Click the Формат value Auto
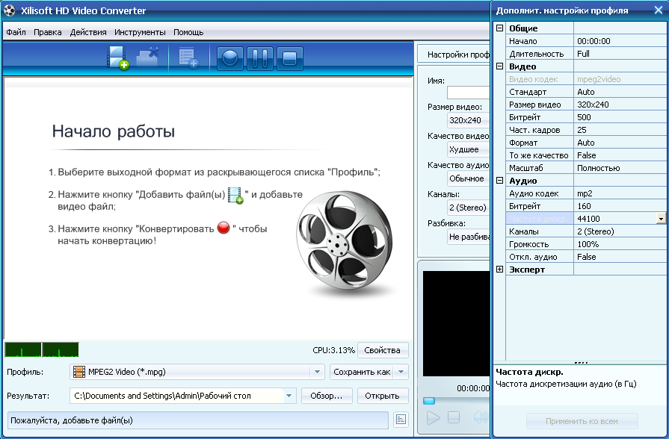 (620, 143)
